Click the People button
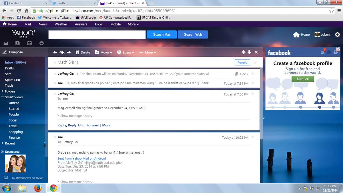This screenshot has width=343, height=193. click(x=242, y=62)
